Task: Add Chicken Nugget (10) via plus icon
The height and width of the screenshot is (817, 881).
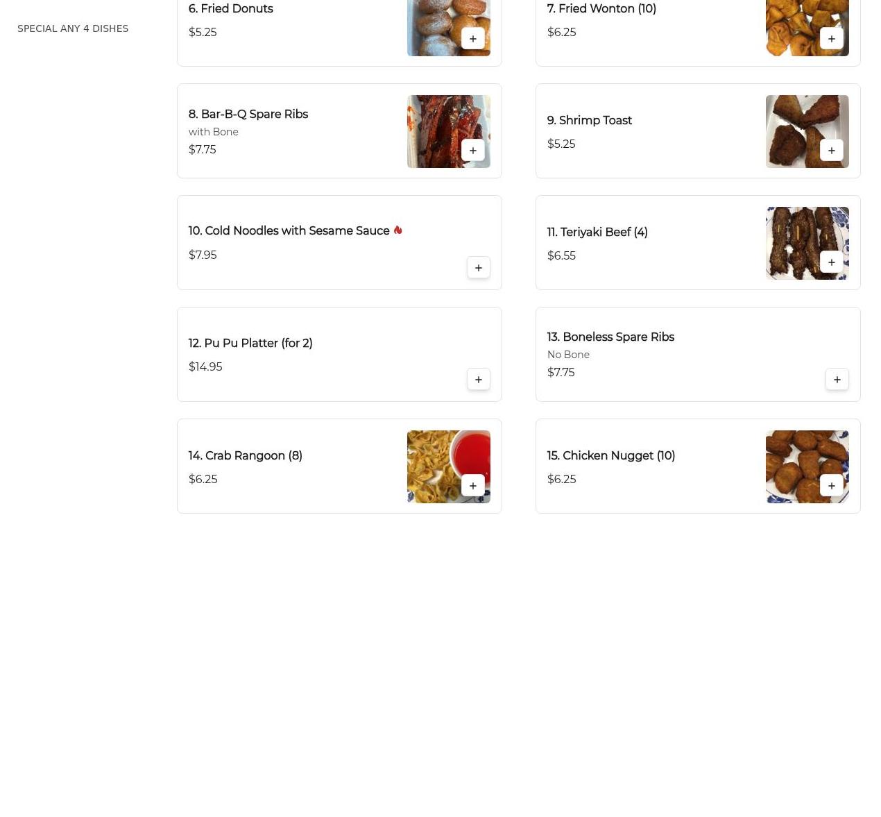Action: (832, 486)
